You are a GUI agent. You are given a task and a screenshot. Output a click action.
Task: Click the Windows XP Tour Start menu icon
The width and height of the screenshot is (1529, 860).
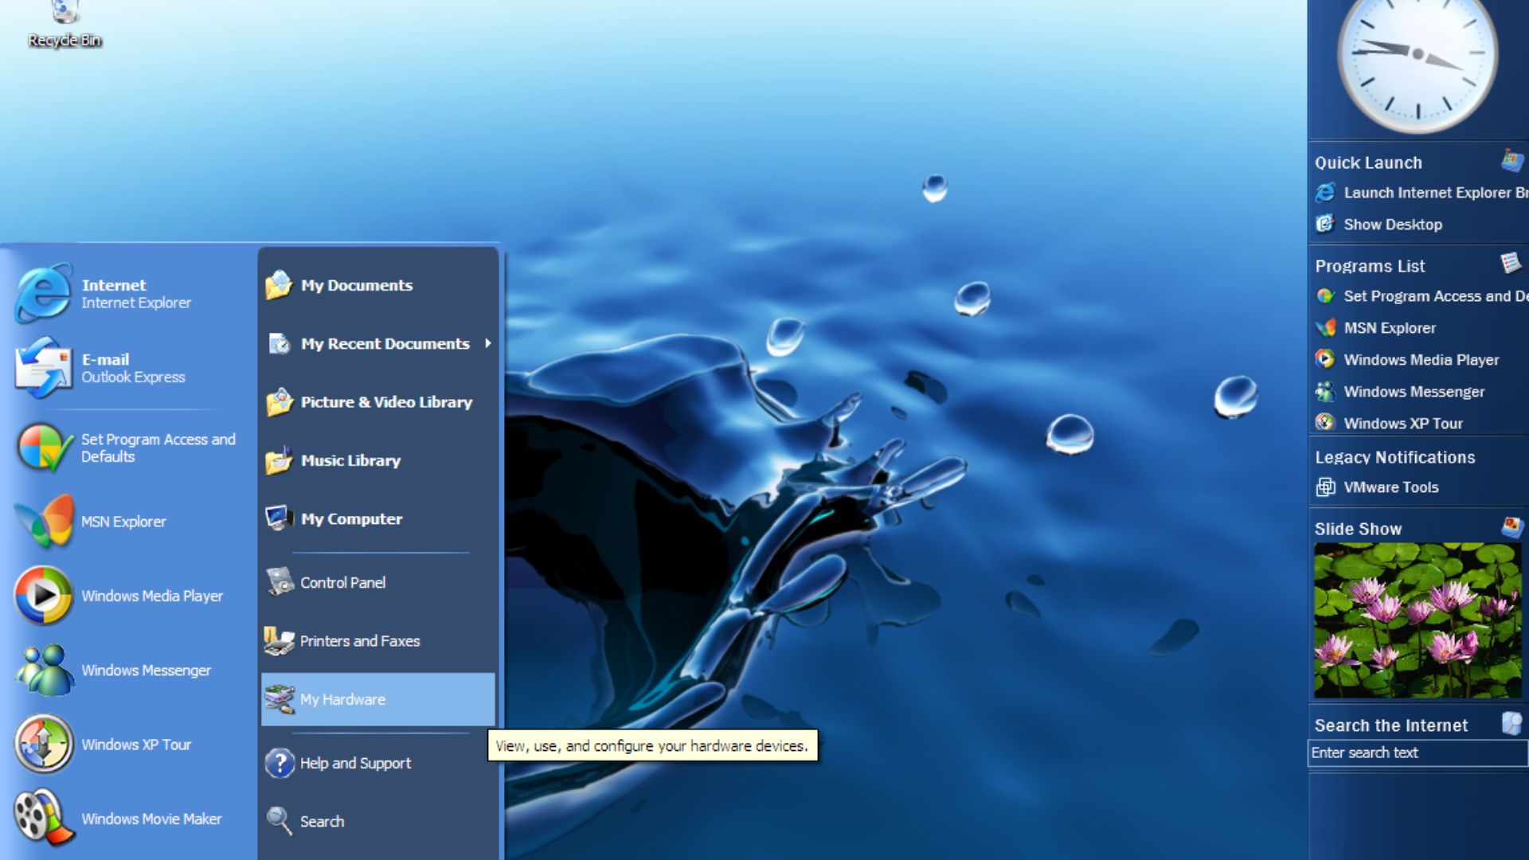(43, 745)
